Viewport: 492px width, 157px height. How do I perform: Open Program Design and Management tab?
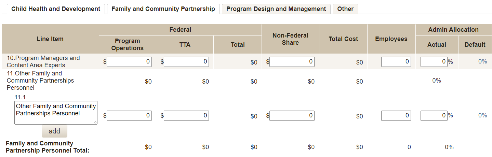tap(276, 9)
